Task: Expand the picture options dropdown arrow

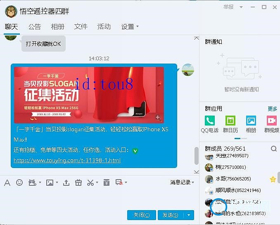Action: tap(57, 182)
